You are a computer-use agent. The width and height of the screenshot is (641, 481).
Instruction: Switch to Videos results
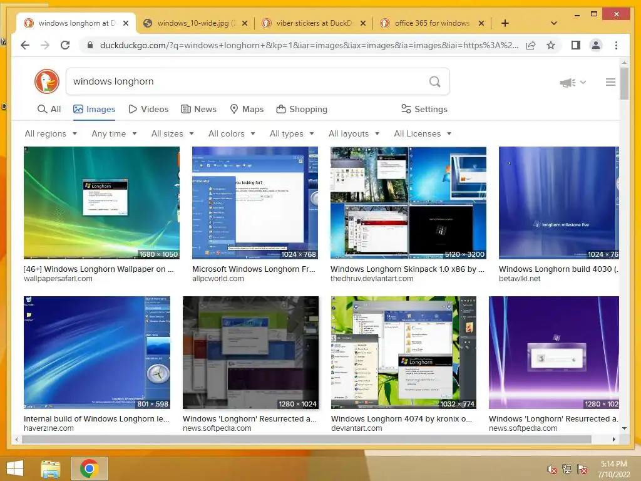pyautogui.click(x=148, y=109)
